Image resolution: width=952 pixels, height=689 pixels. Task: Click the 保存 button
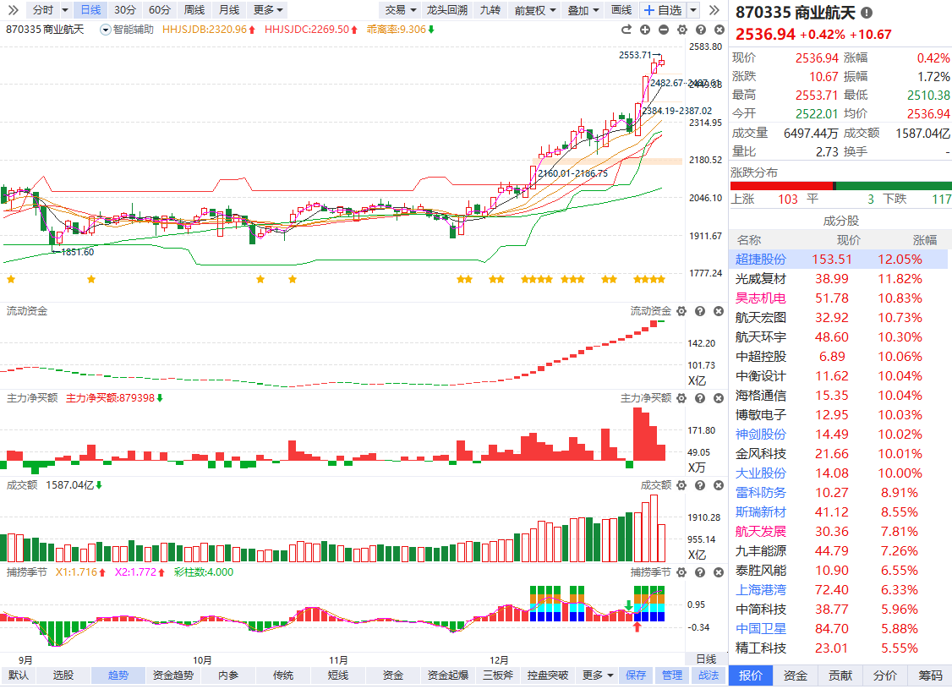tap(636, 675)
